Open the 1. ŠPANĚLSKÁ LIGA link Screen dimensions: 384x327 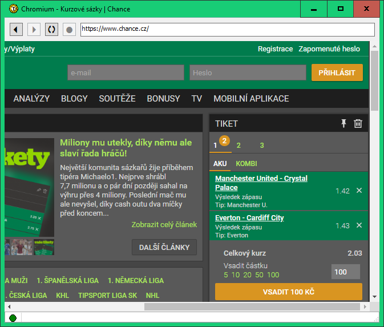tap(67, 280)
